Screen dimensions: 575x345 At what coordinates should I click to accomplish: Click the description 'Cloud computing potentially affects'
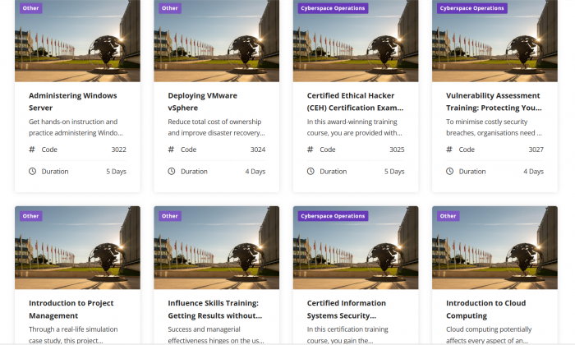(x=489, y=335)
